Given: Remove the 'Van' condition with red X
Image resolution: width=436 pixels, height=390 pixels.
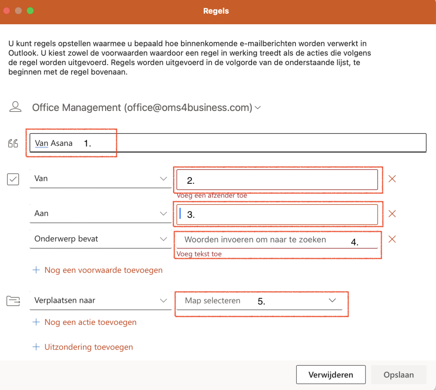Looking at the screenshot, I should tap(392, 179).
